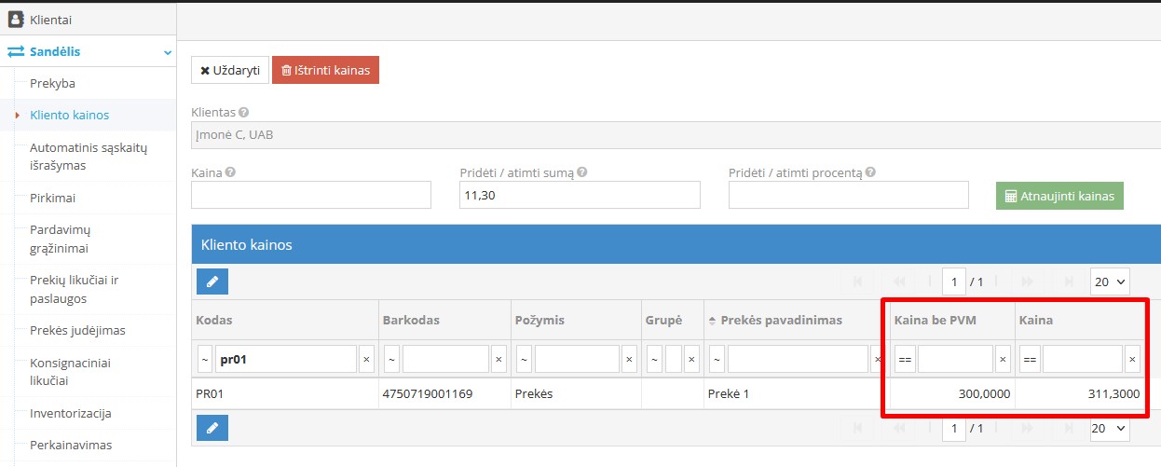Click the top pencil edit icon

(x=212, y=281)
